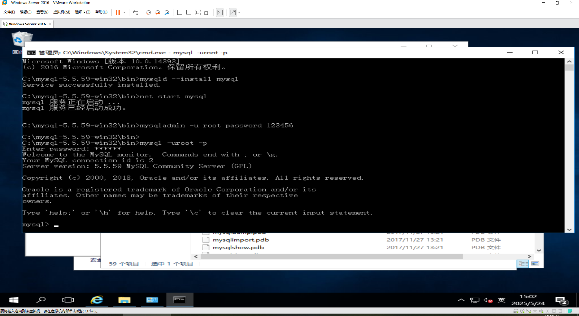Click the VMware network adapter status icon

tap(529, 311)
